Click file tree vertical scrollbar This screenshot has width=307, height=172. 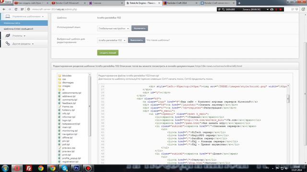pos(90,106)
